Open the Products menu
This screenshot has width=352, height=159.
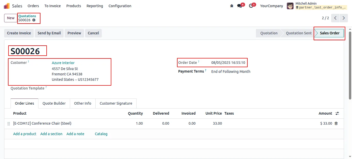click(x=74, y=6)
